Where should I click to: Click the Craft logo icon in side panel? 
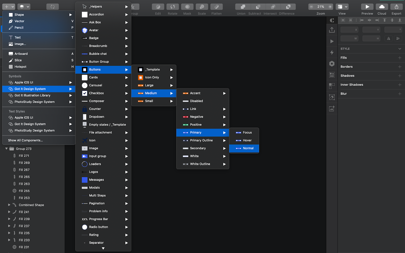(332, 20)
